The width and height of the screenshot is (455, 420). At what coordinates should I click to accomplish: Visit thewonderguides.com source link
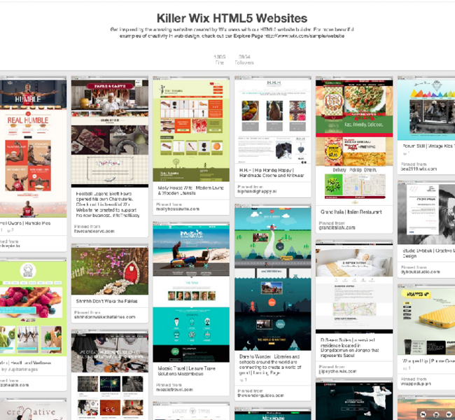pos(260,395)
